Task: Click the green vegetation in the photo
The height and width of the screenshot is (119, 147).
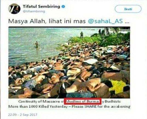Action: 100,40
